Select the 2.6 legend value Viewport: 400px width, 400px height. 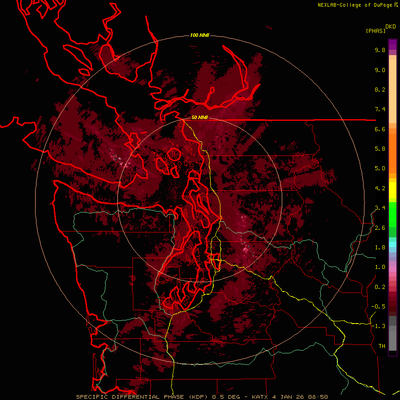coord(380,228)
